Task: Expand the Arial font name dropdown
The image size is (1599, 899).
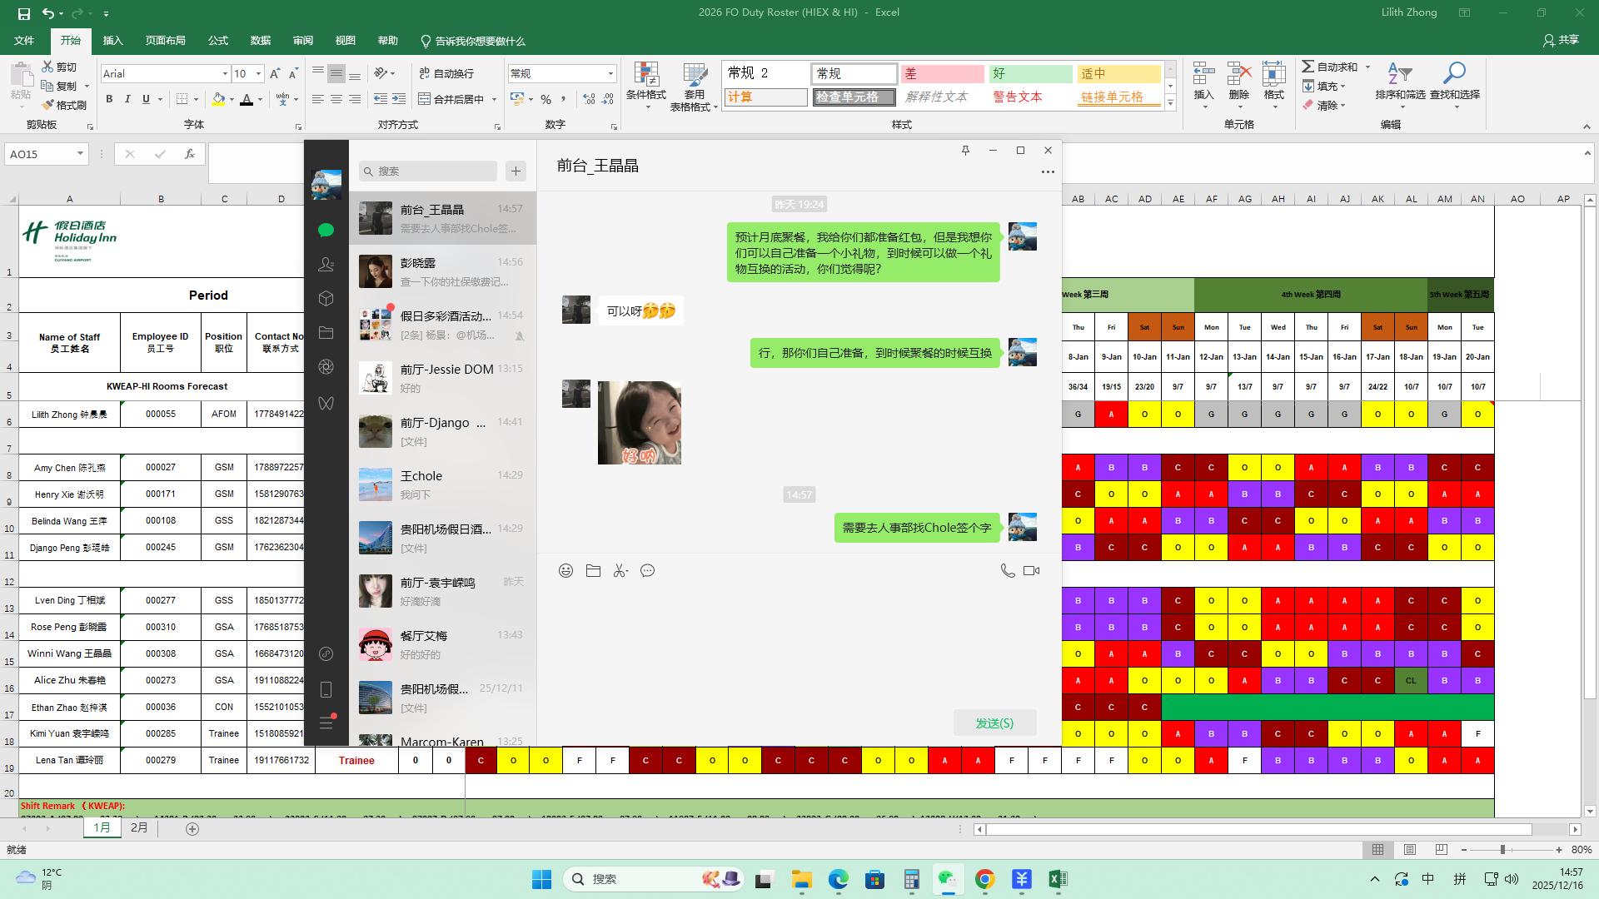Action: coord(225,74)
